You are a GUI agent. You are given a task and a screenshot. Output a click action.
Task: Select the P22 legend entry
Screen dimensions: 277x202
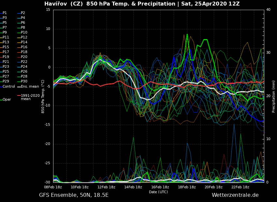coord(24,62)
